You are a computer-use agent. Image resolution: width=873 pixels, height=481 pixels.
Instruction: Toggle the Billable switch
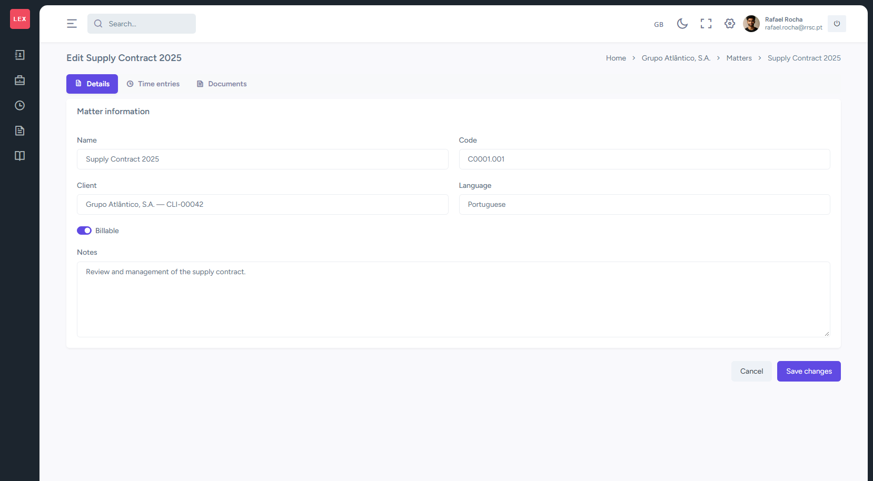coord(84,231)
